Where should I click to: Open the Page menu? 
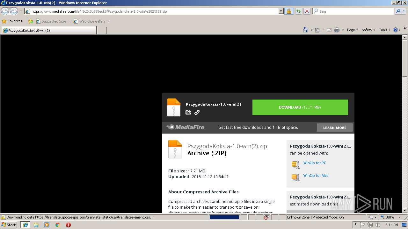[352, 30]
